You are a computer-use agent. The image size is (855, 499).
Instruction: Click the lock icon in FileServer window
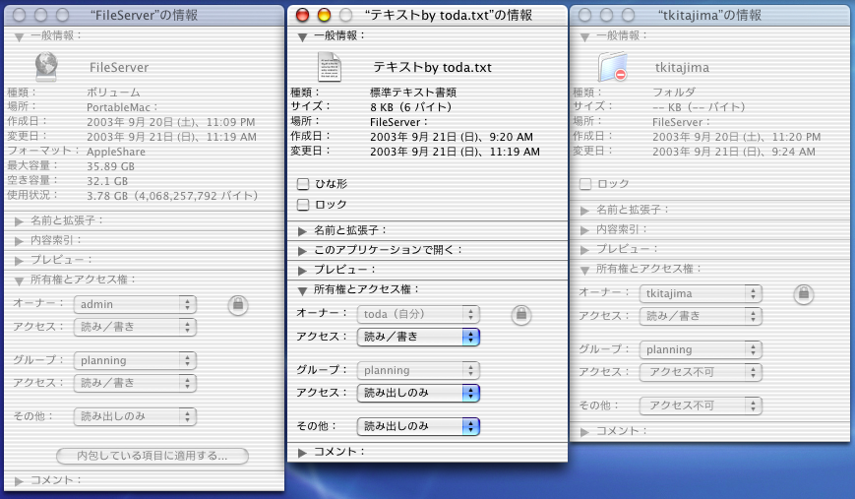237,305
